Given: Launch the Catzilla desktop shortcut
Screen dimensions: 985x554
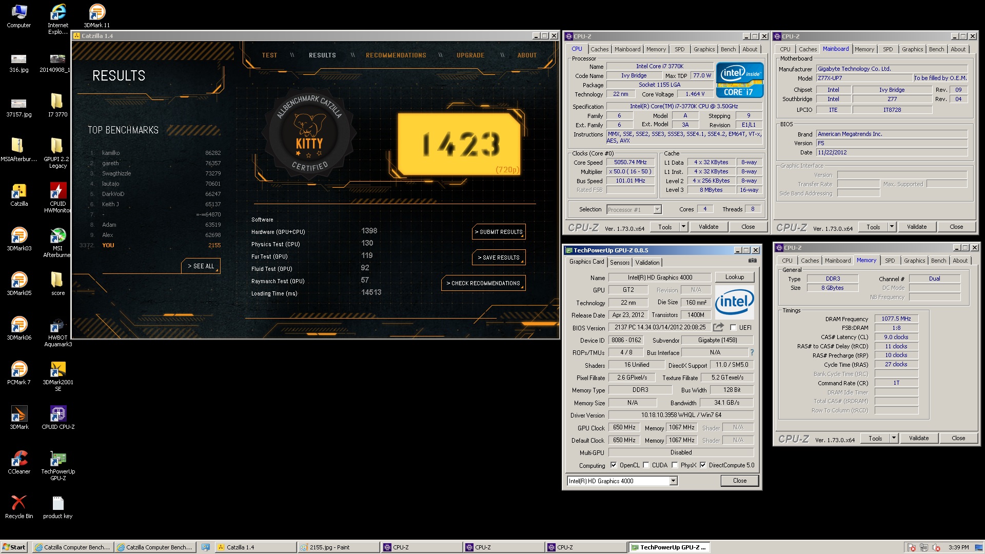Looking at the screenshot, I should [19, 194].
